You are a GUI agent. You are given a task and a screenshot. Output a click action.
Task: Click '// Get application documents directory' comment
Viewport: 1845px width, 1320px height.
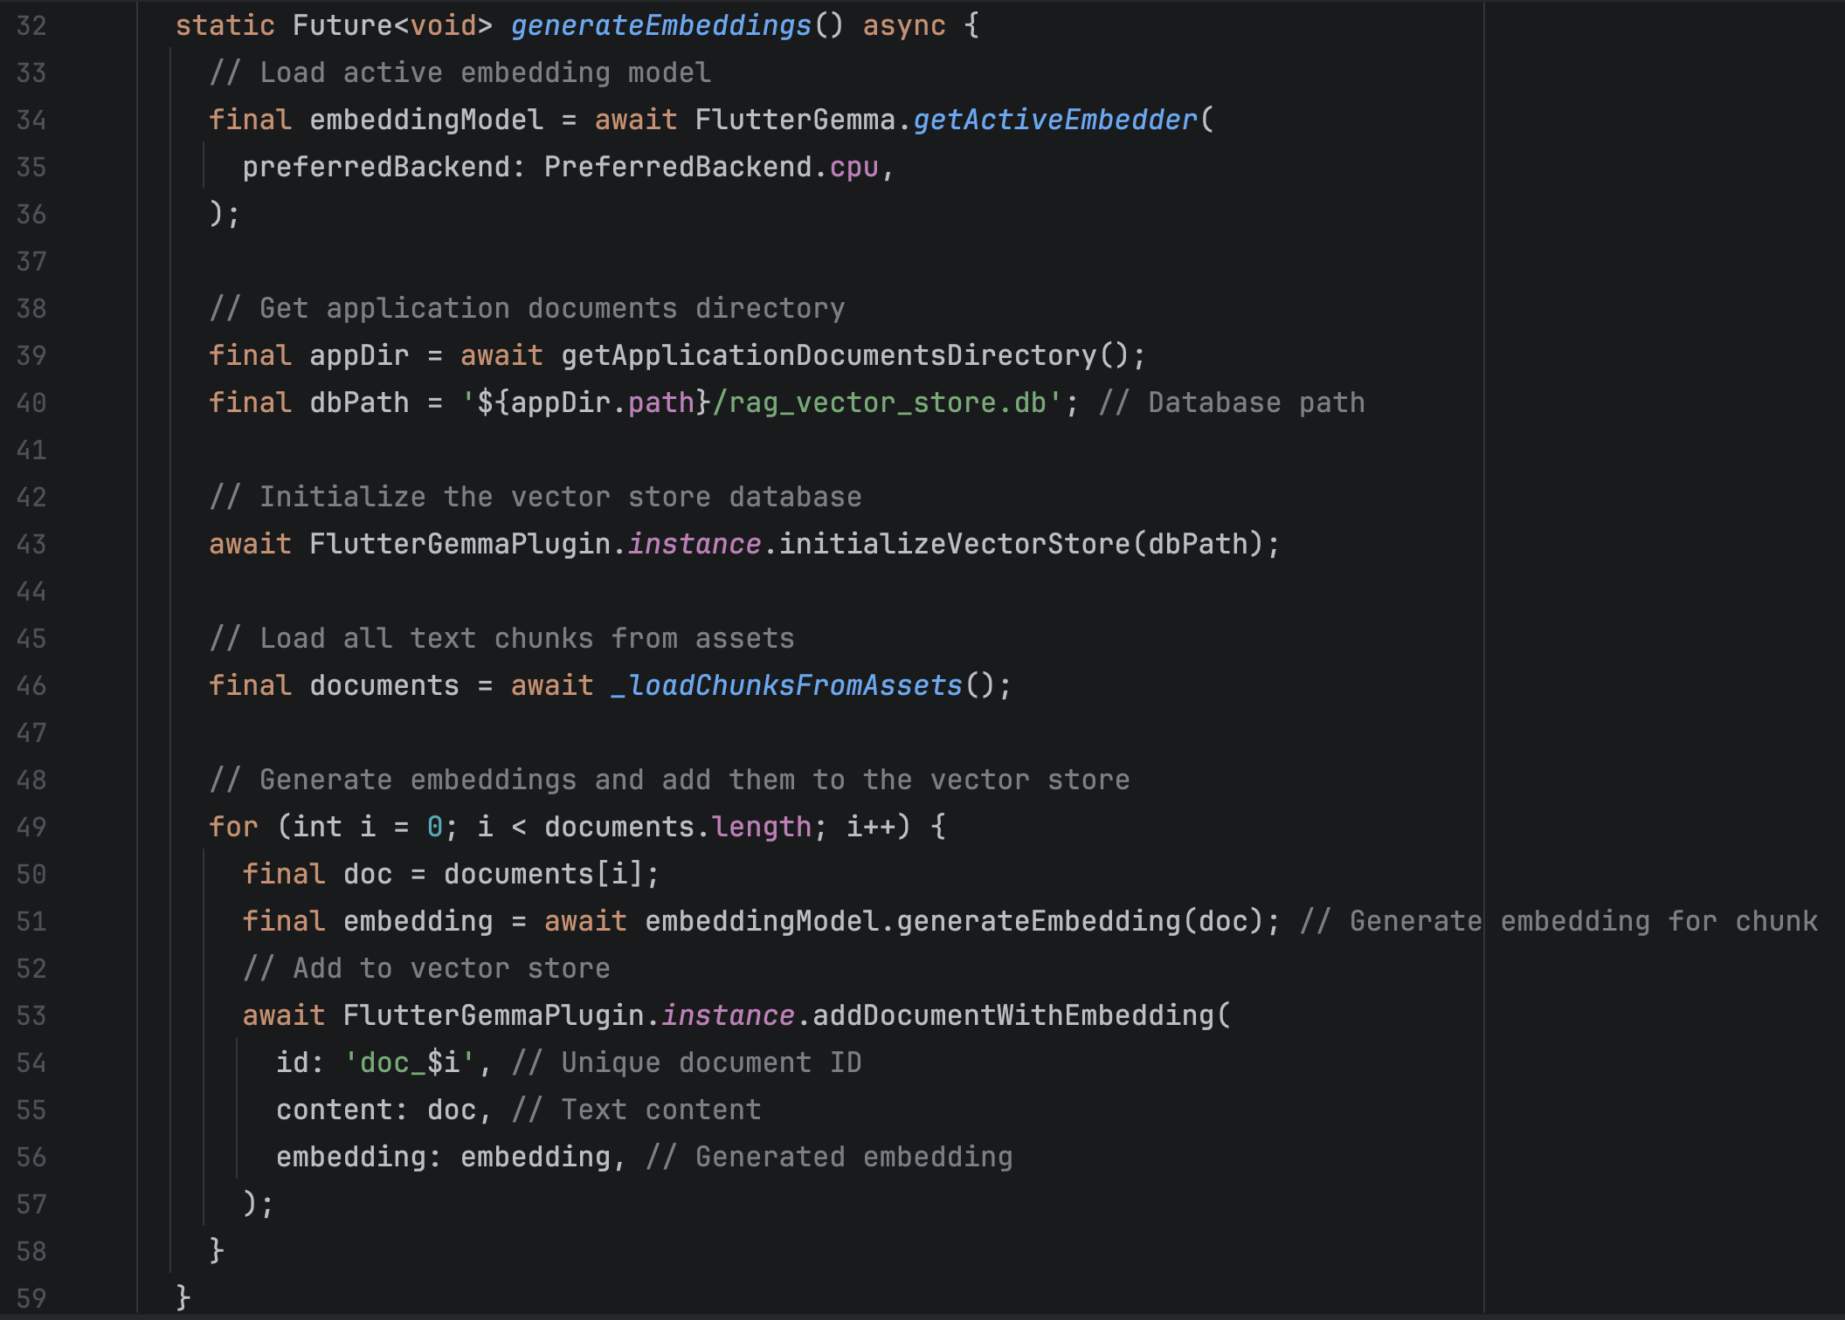pyautogui.click(x=528, y=308)
